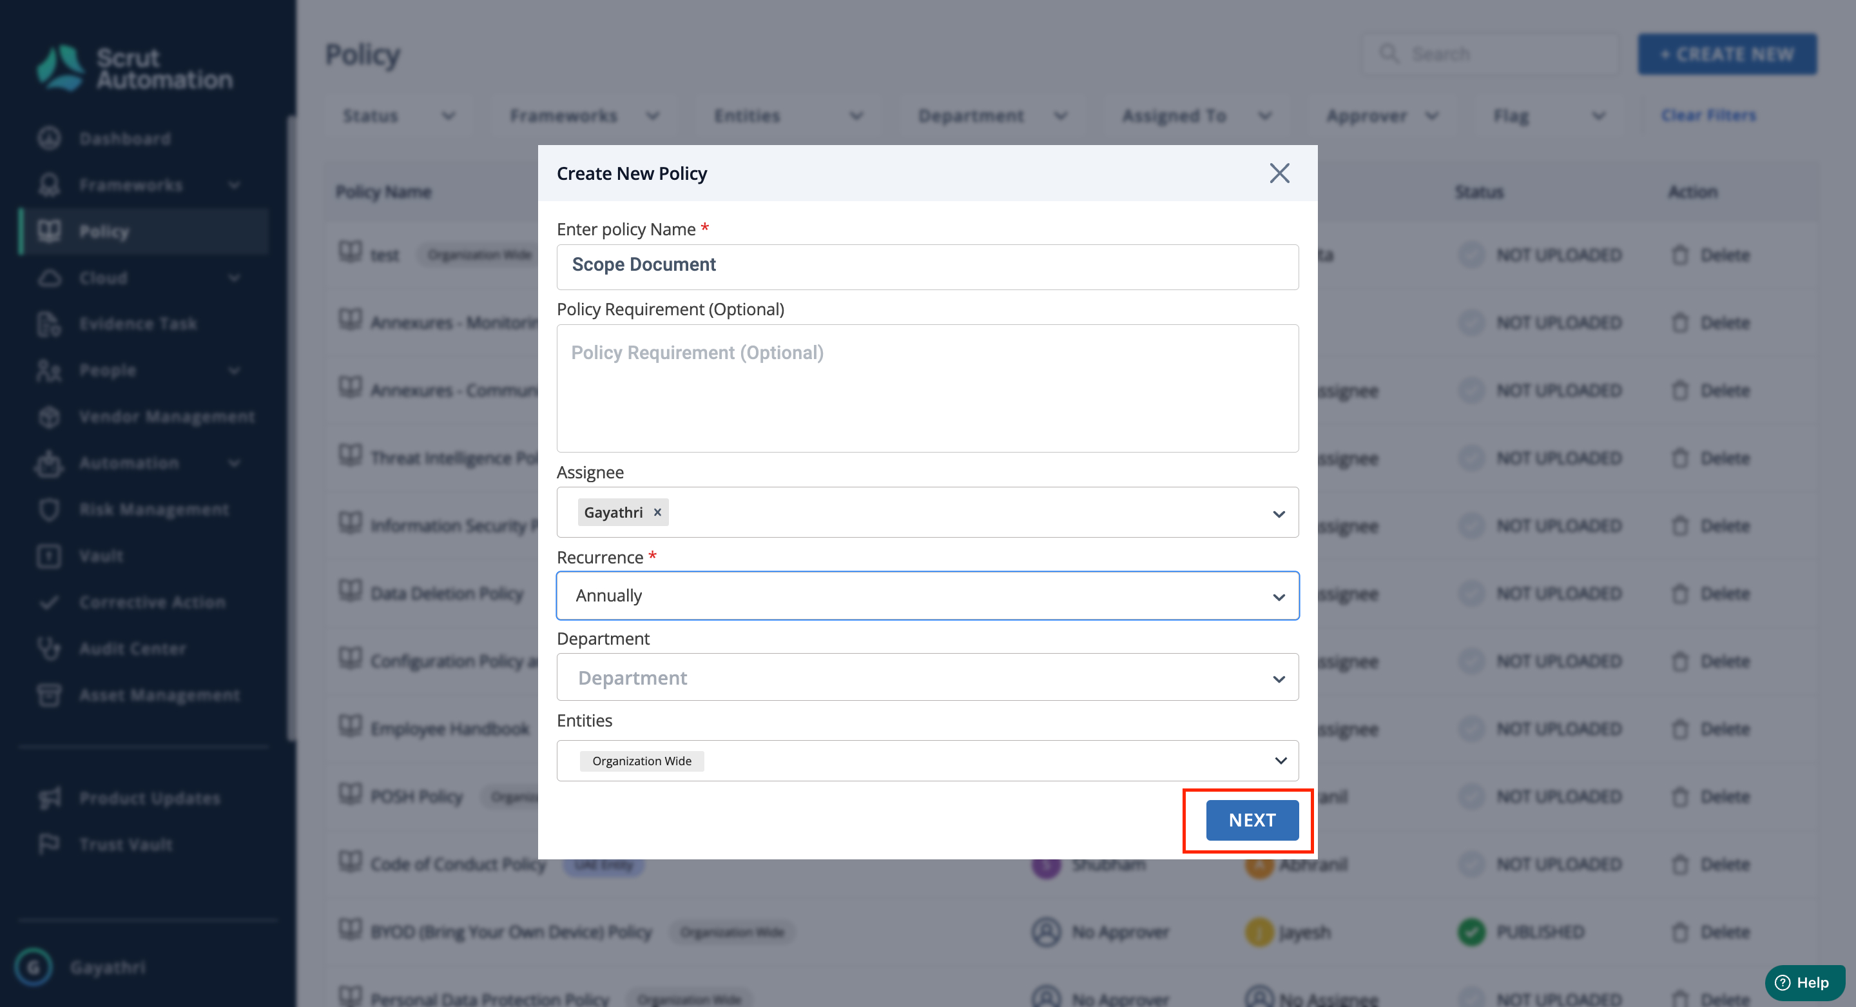Screen dimensions: 1856x1007
Task: Click the CREATE NEW button
Action: (x=1726, y=54)
